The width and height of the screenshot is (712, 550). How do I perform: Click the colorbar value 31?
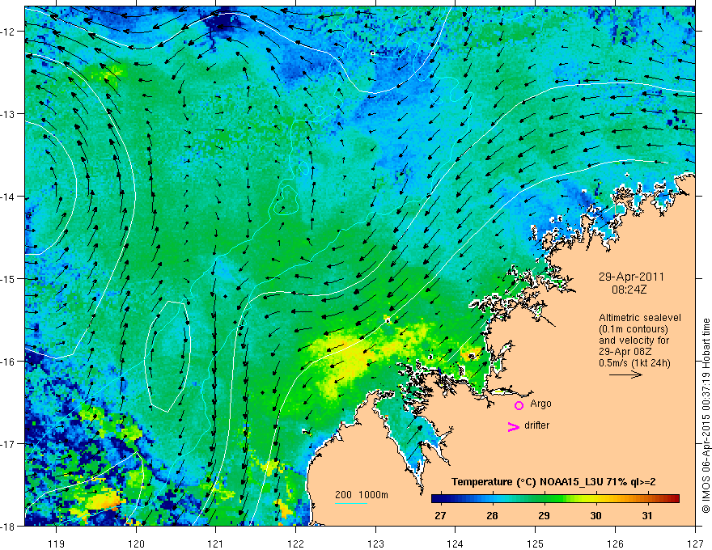(x=647, y=515)
